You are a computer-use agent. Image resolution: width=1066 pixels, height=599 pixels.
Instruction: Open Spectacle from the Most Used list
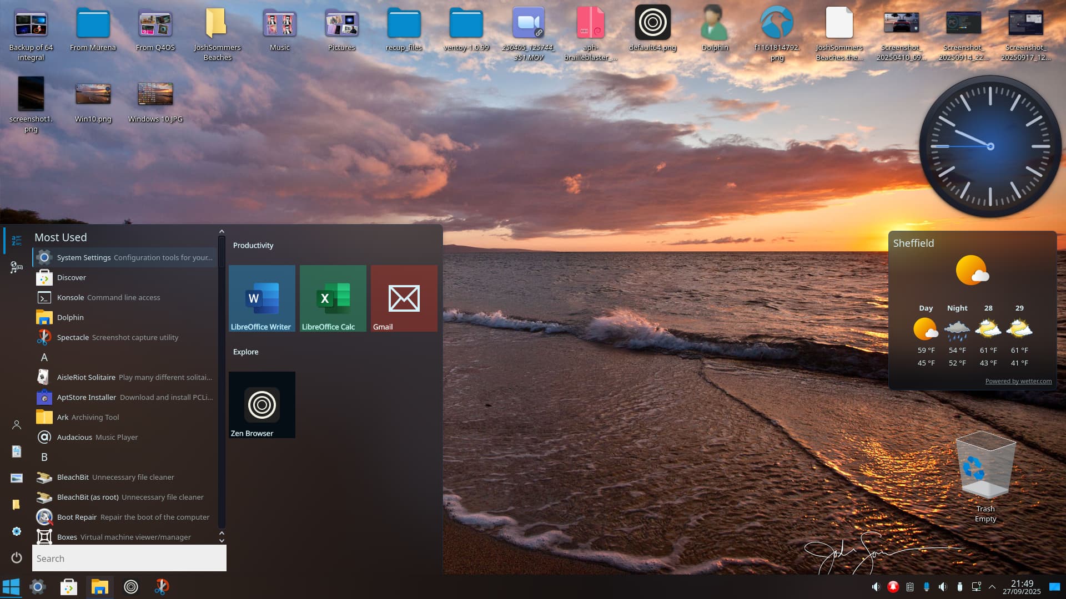pyautogui.click(x=72, y=337)
